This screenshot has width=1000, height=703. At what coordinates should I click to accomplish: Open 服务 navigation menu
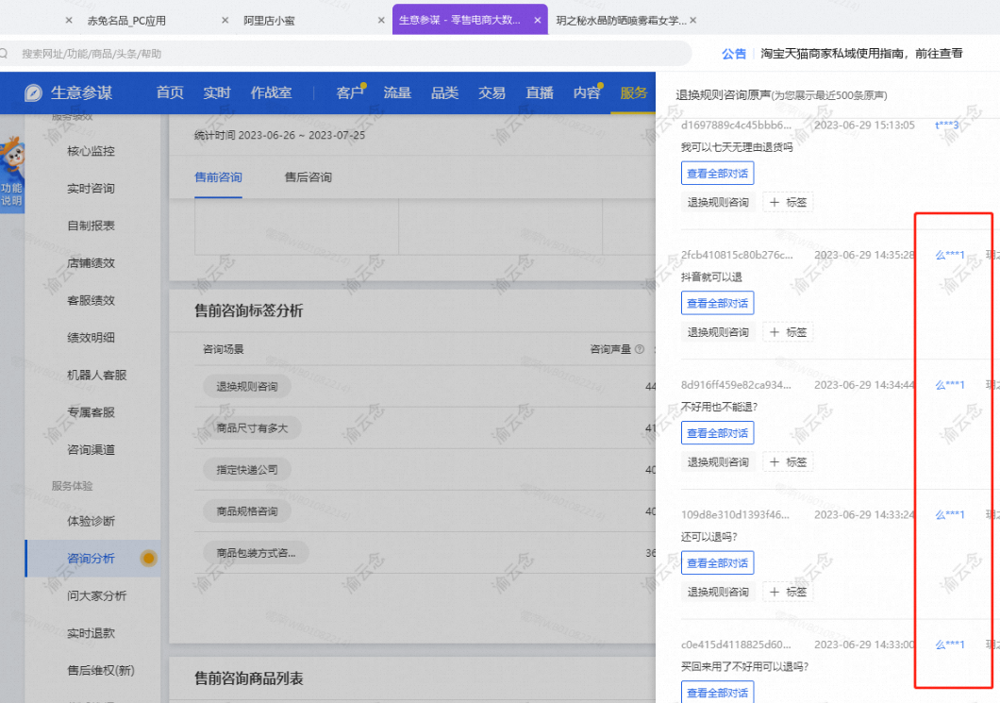pyautogui.click(x=633, y=93)
